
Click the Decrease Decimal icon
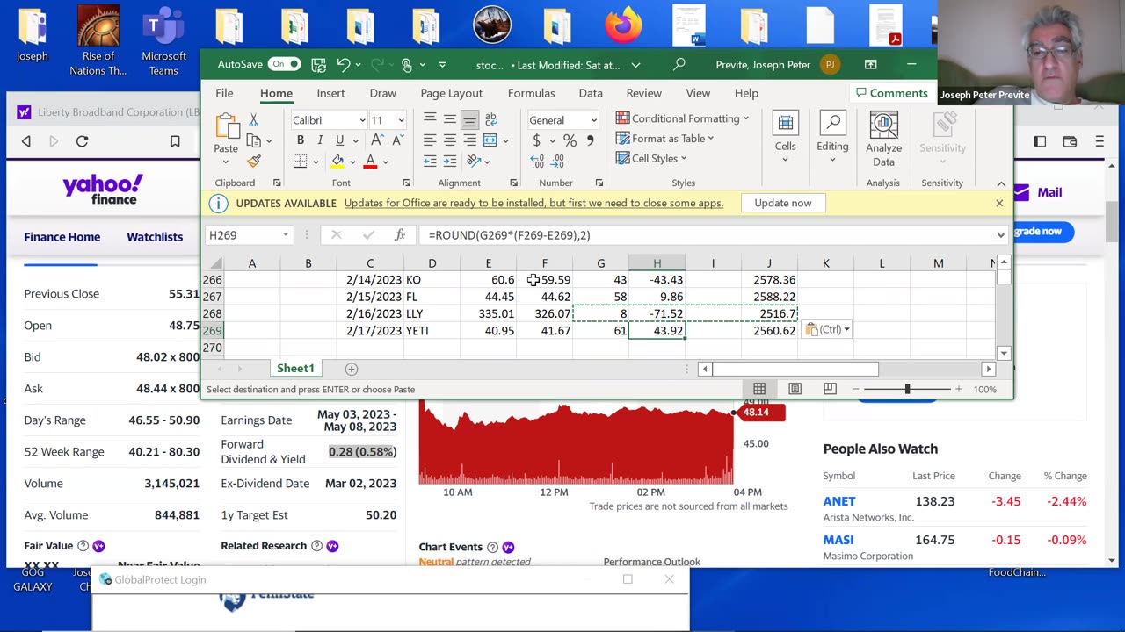coord(558,161)
